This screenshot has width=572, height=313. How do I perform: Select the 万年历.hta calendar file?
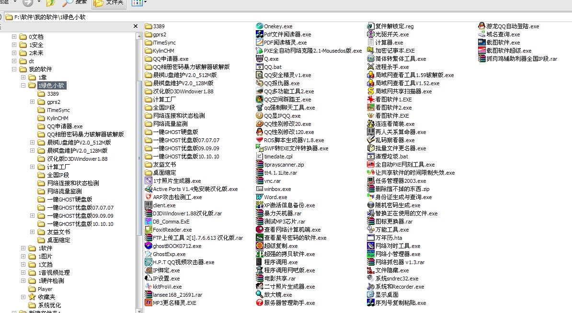pyautogui.click(x=389, y=238)
